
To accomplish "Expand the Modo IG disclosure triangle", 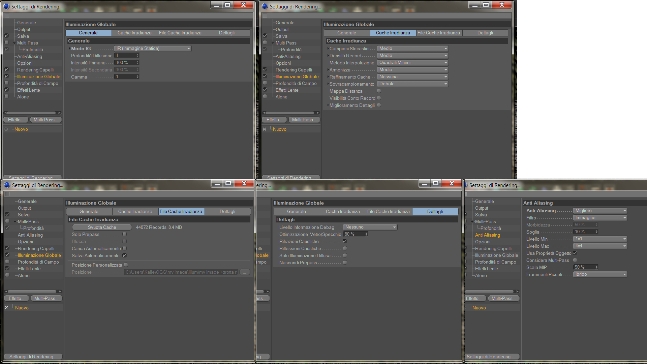I will [69, 49].
